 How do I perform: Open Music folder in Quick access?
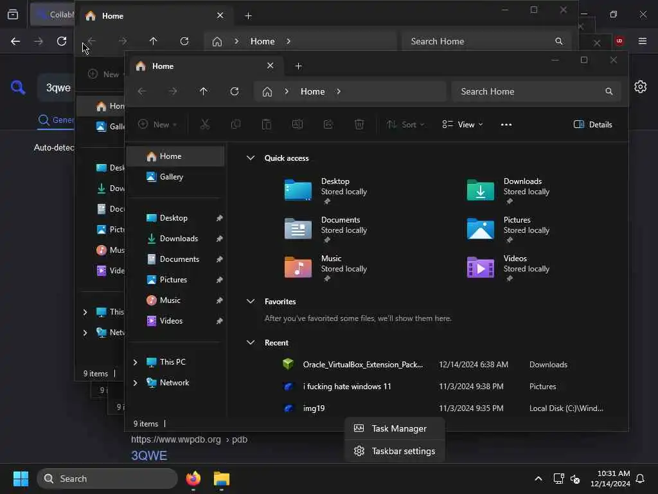298,267
